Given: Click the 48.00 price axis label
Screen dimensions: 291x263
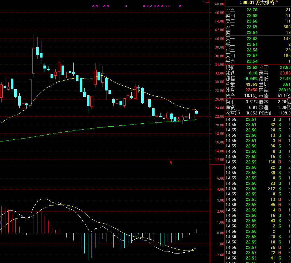Looking at the screenshot, I should click(219, 4).
